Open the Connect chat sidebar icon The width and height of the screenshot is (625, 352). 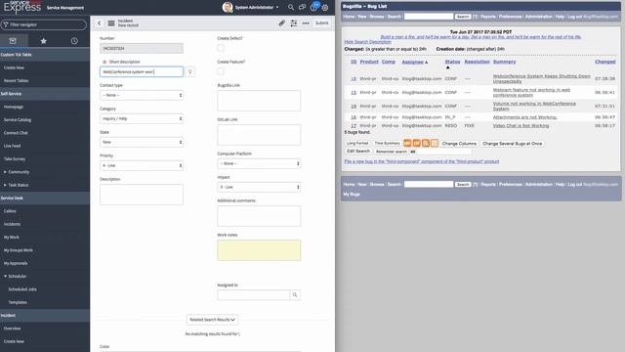click(x=302, y=7)
